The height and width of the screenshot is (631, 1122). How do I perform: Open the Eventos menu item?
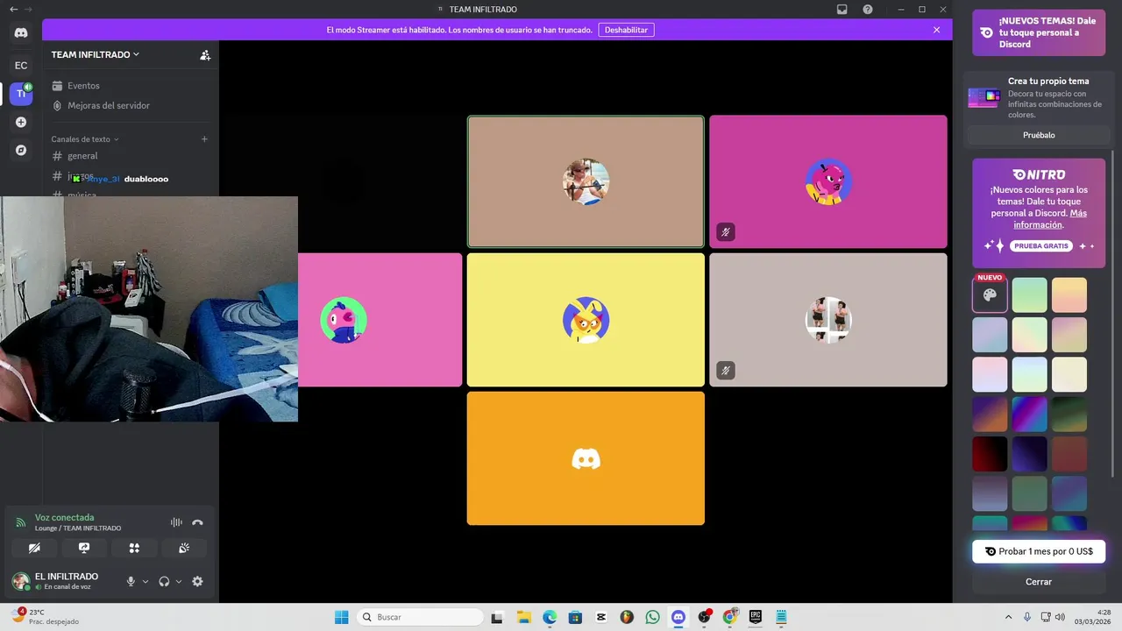[x=130, y=86]
